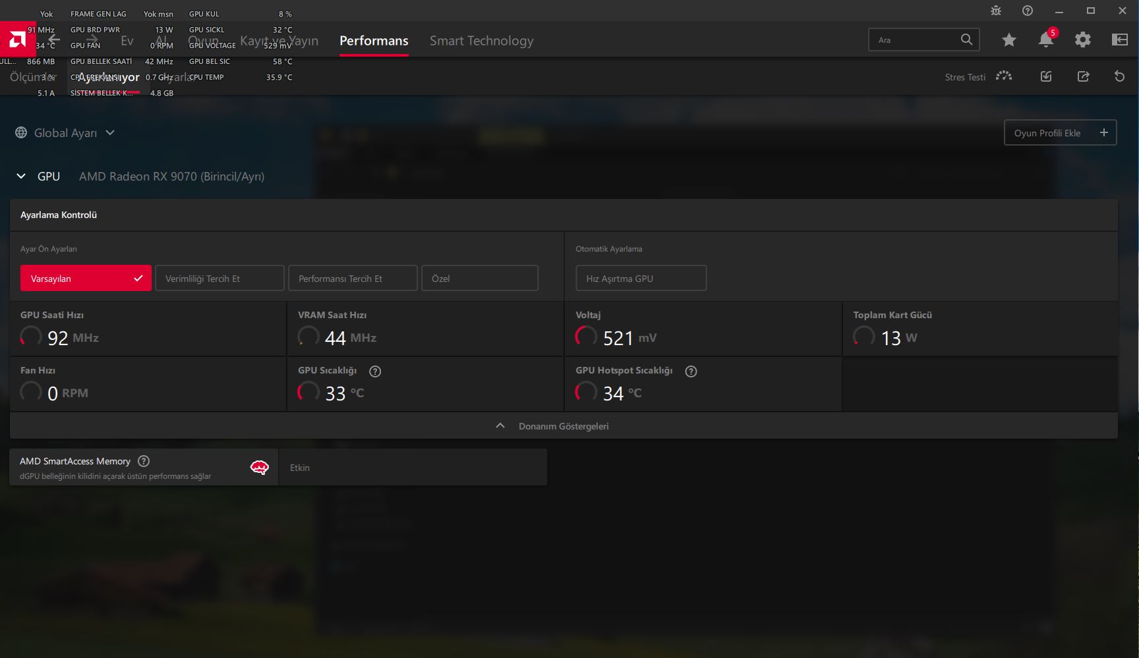The width and height of the screenshot is (1139, 658).
Task: Click the globe icon beside Global Ayarı
Action: coord(21,132)
